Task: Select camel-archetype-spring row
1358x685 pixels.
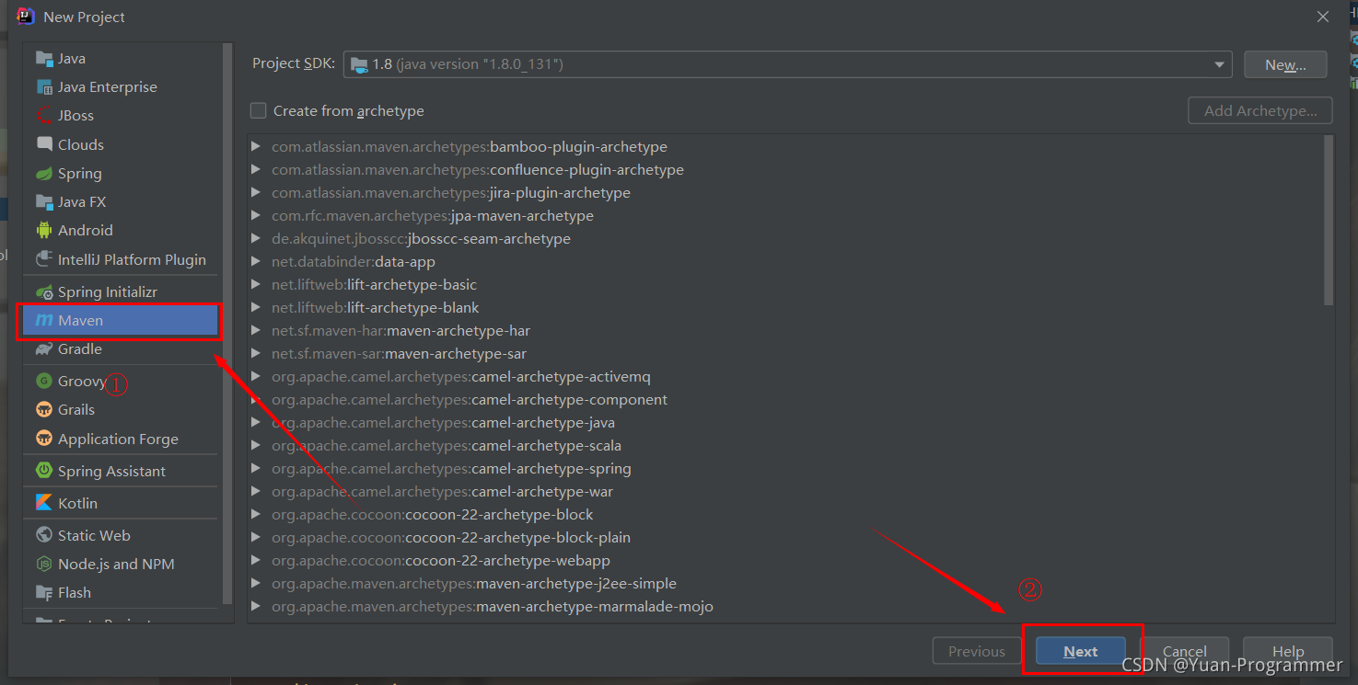Action: pyautogui.click(x=786, y=469)
